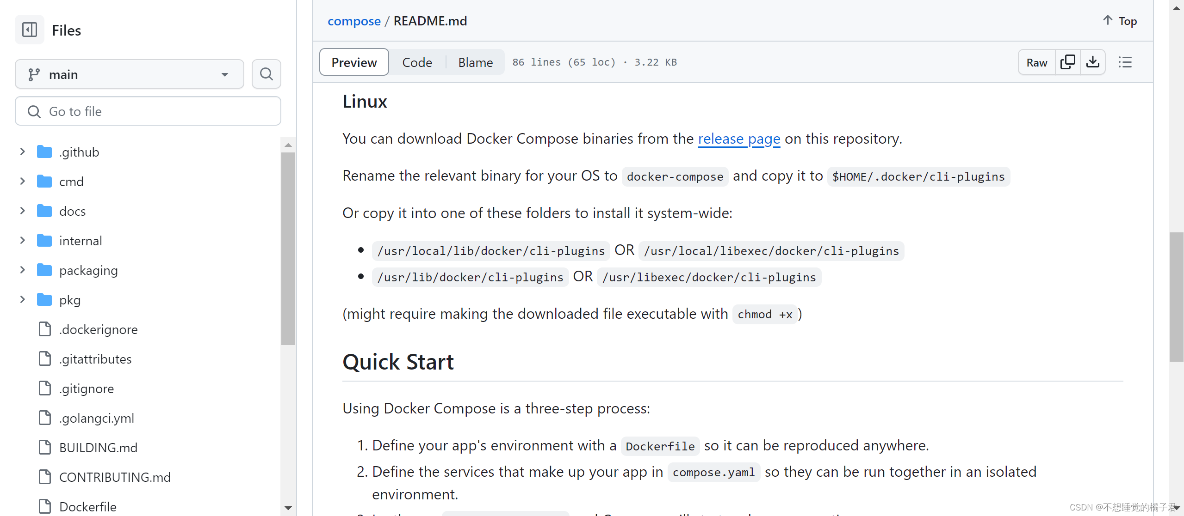Viewport: 1184px width, 516px height.
Task: Expand the docs folder chevron
Action: click(x=22, y=211)
